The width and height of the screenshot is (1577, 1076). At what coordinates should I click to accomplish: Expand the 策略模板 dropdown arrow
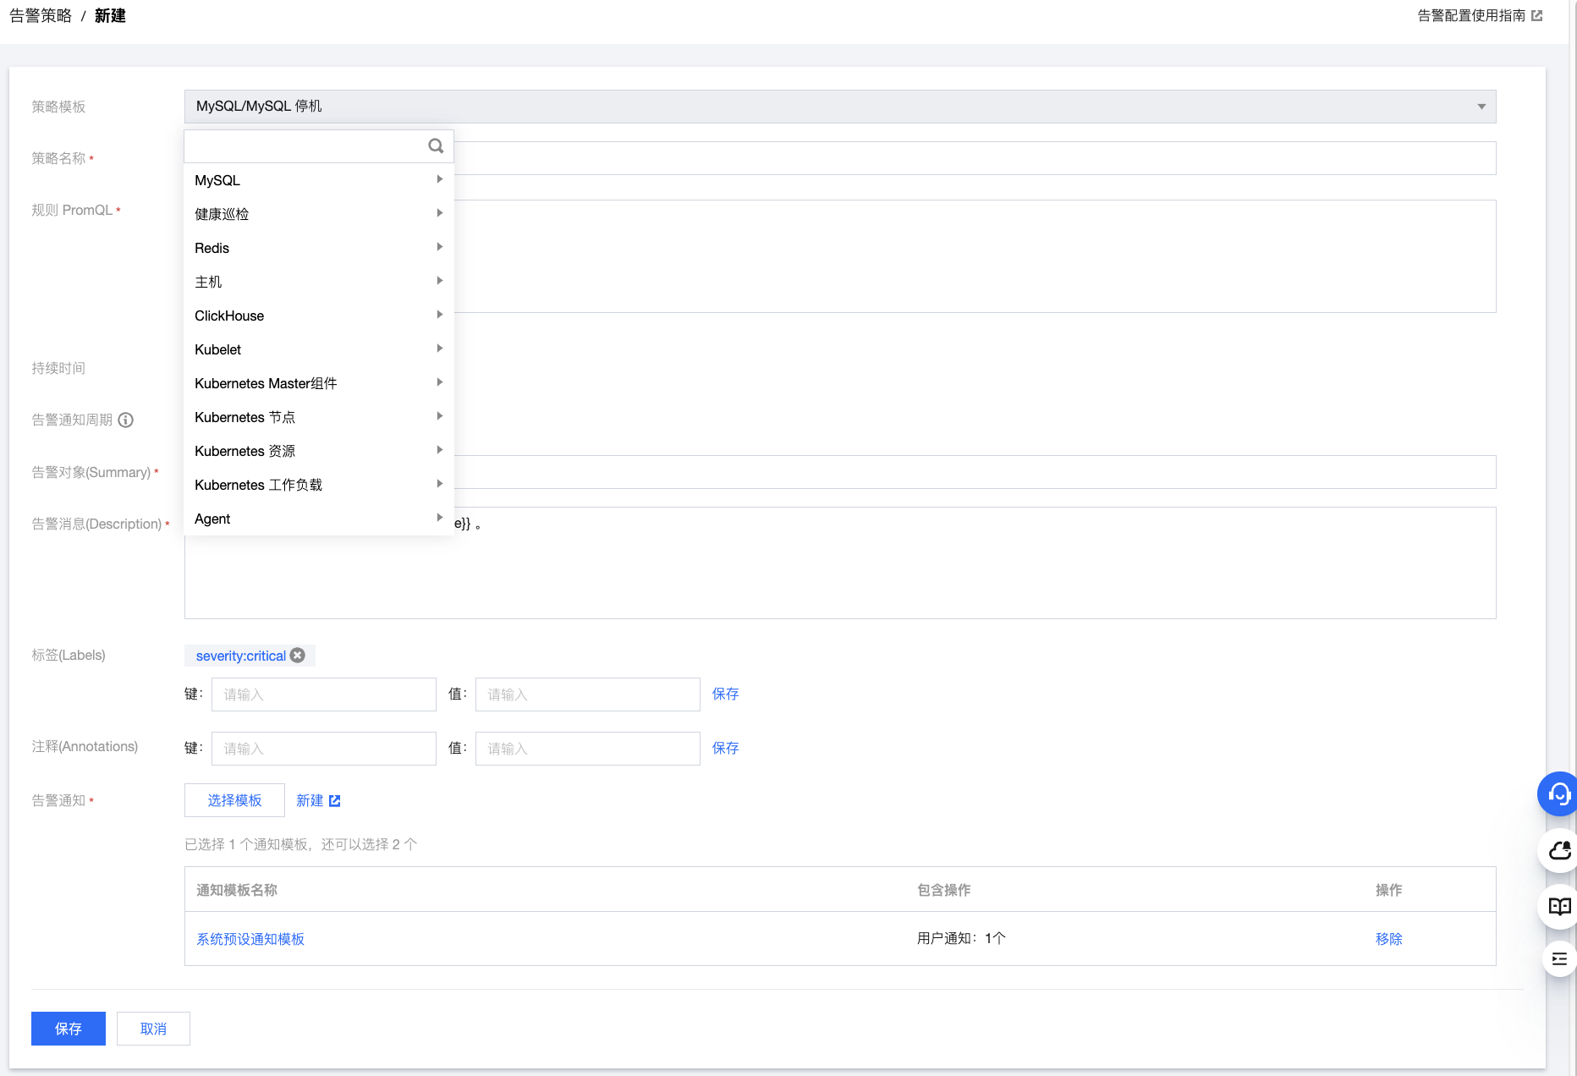(1481, 107)
